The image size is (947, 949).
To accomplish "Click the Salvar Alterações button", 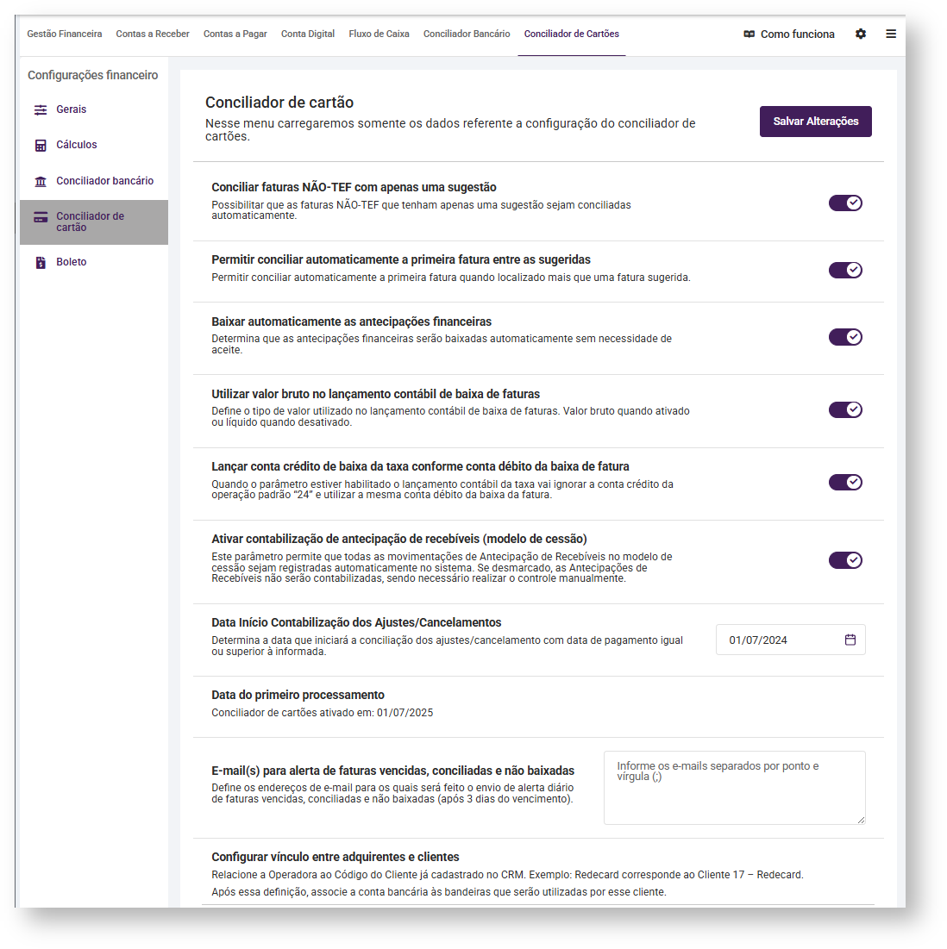I will [816, 122].
